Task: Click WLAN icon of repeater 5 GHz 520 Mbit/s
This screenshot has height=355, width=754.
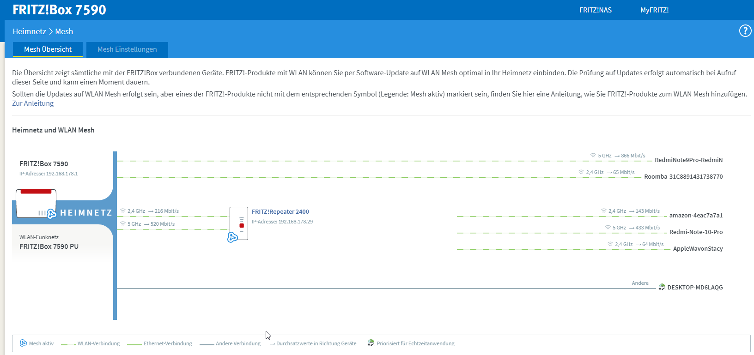Action: (x=123, y=224)
